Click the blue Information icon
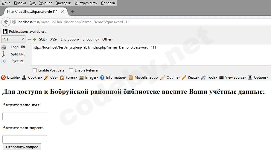This screenshot has width=271, height=157. point(102,77)
